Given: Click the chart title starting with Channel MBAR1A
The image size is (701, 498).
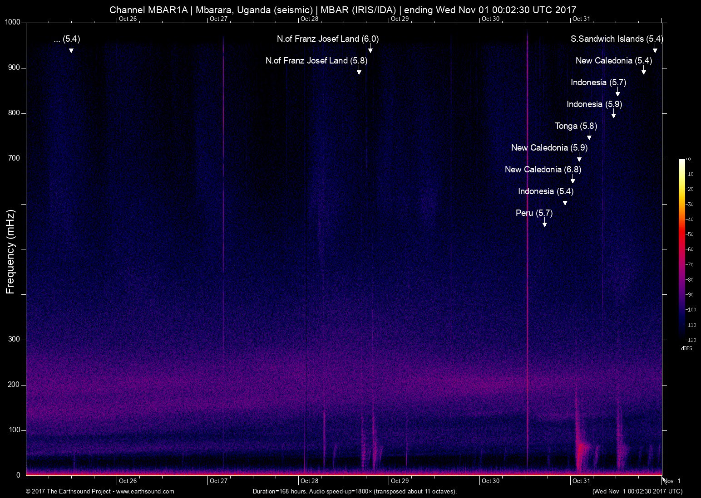Looking at the screenshot, I should click(343, 10).
